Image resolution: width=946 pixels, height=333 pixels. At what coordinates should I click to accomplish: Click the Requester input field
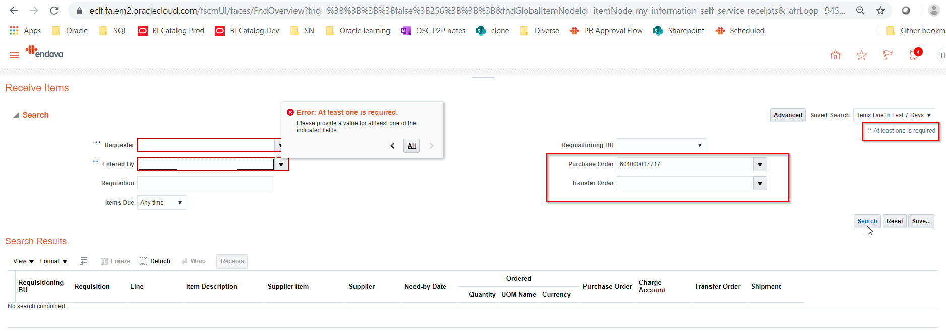pyautogui.click(x=206, y=145)
